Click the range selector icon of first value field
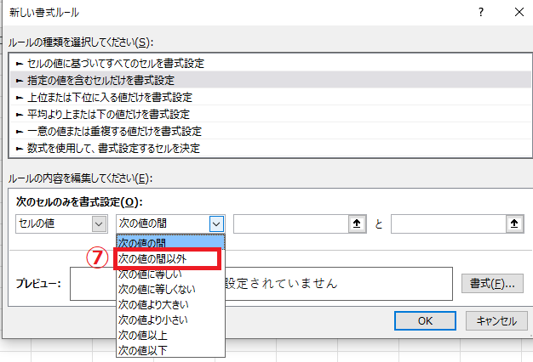The height and width of the screenshot is (362, 533). [357, 223]
